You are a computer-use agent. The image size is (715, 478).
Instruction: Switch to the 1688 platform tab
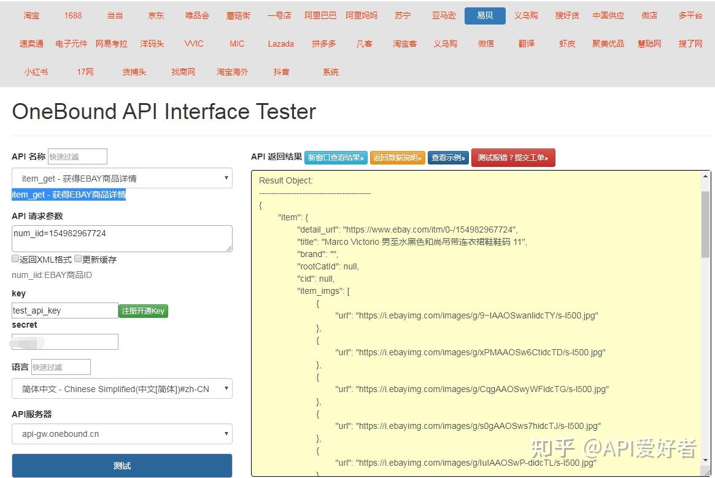point(73,15)
